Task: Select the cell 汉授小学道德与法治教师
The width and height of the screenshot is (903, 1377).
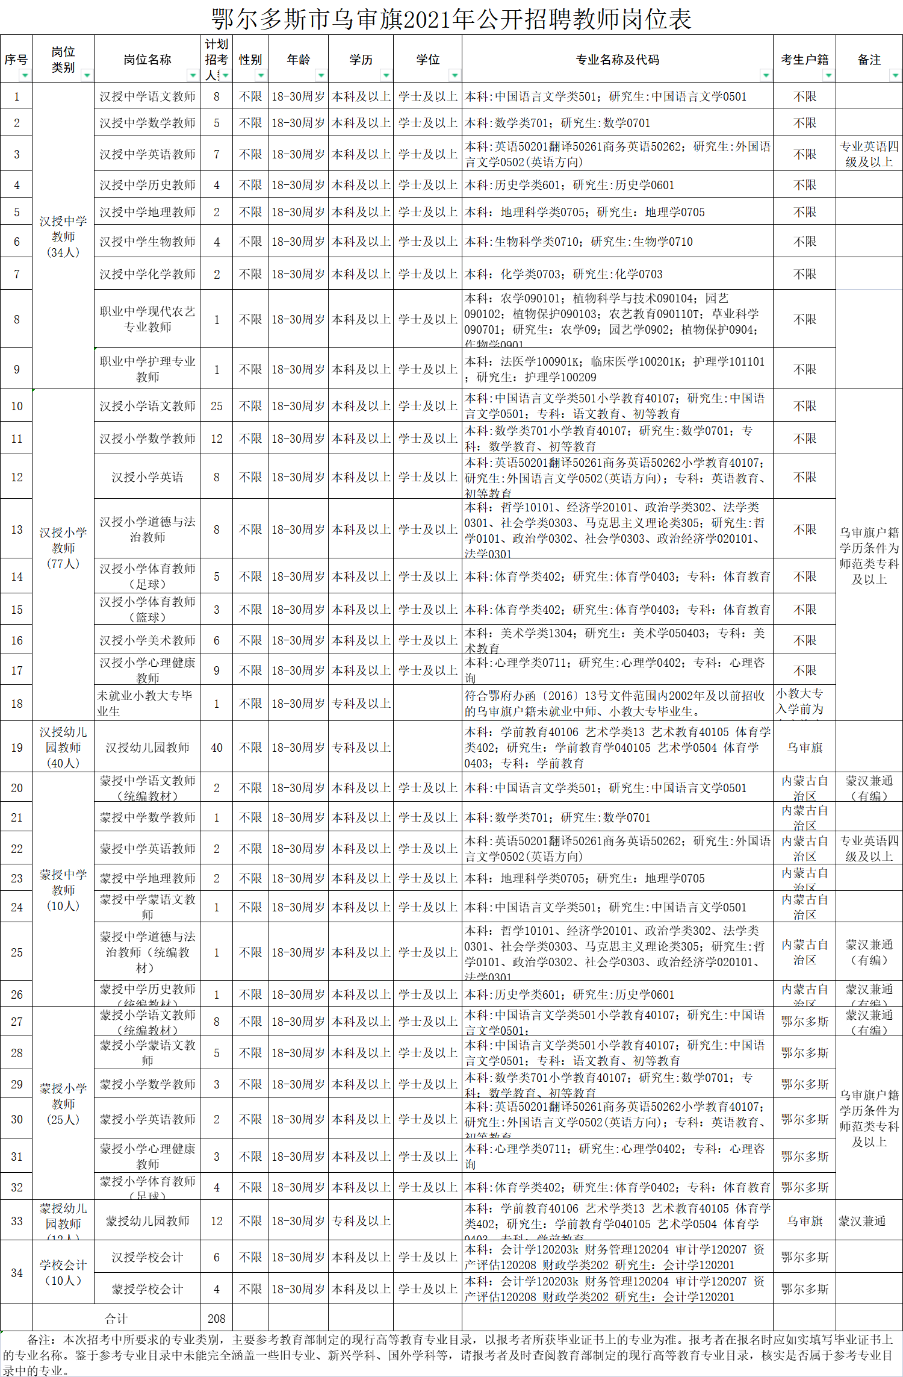Action: 147,529
